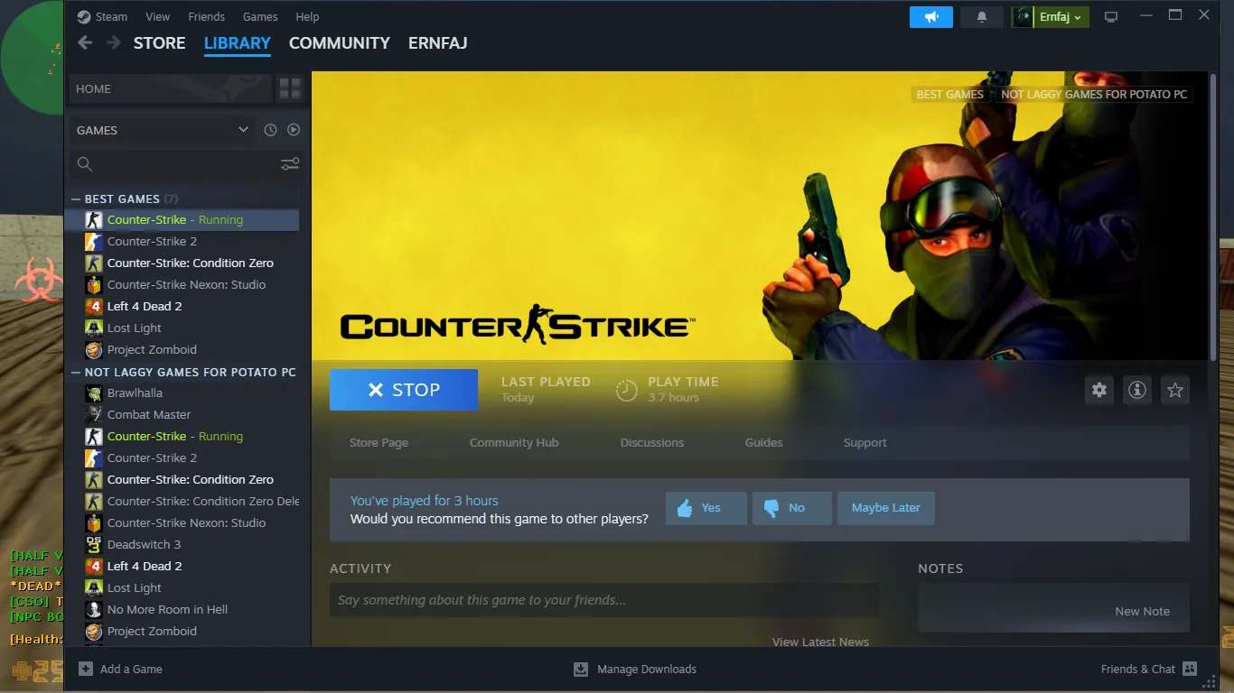The height and width of the screenshot is (693, 1234).
Task: Select Brawlhalla game icon in list
Action: 94,393
